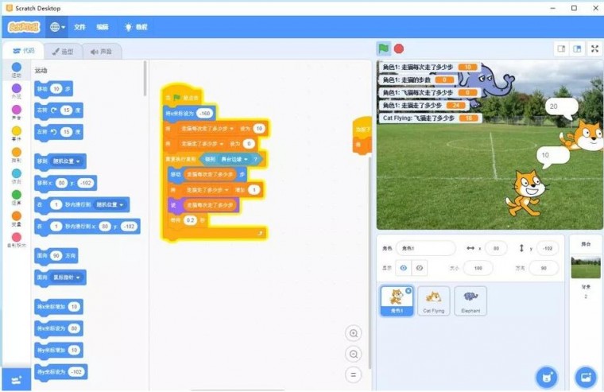Screen dimensions: 604x392
Task: Click the 面向 90 方向 block
Action: (x=56, y=256)
